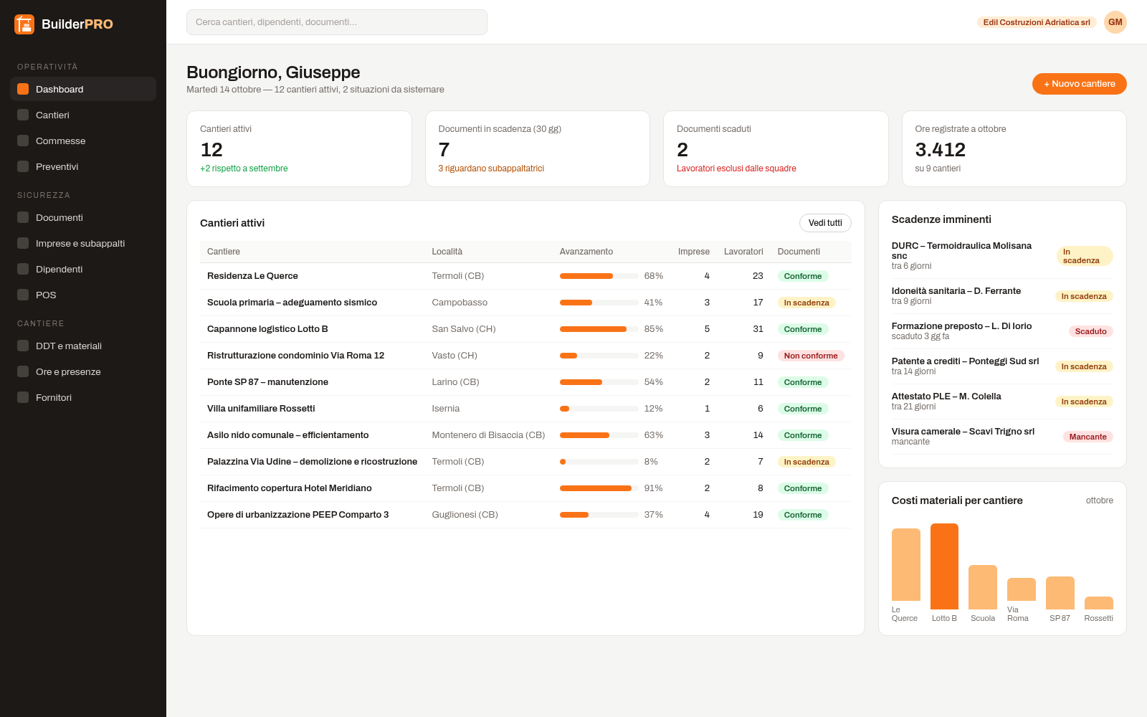
Task: Select Formazione preposto – L. Di Iorio entry
Action: point(1002,331)
